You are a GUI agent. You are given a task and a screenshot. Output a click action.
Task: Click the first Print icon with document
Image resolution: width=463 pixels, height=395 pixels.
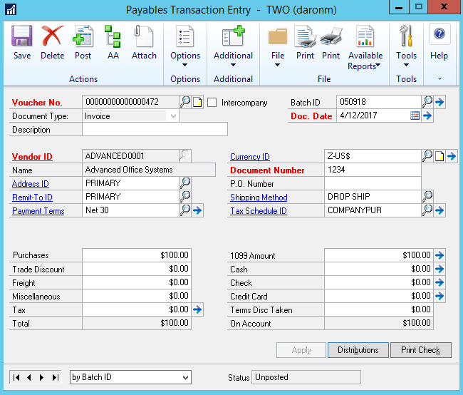coord(306,36)
